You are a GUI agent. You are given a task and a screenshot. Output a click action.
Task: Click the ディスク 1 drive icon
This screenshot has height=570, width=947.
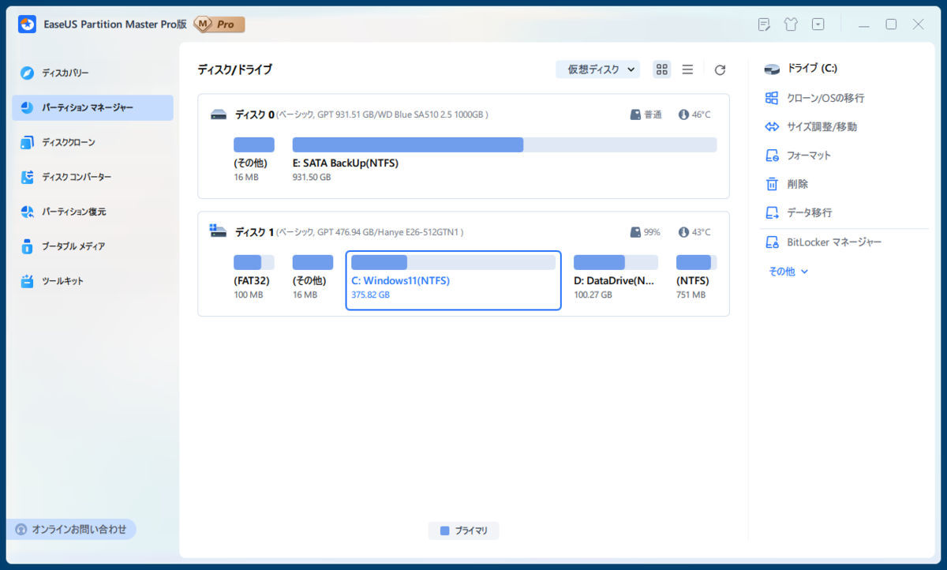pyautogui.click(x=219, y=231)
